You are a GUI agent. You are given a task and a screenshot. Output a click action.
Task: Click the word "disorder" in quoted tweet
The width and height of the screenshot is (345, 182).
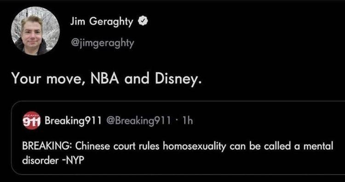click(40, 161)
